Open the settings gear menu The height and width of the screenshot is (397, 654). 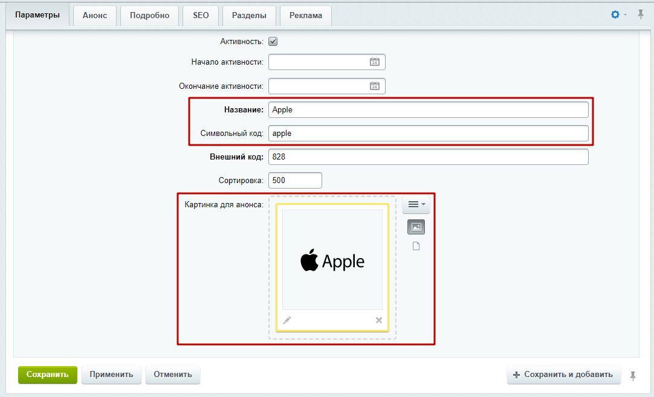(x=615, y=15)
